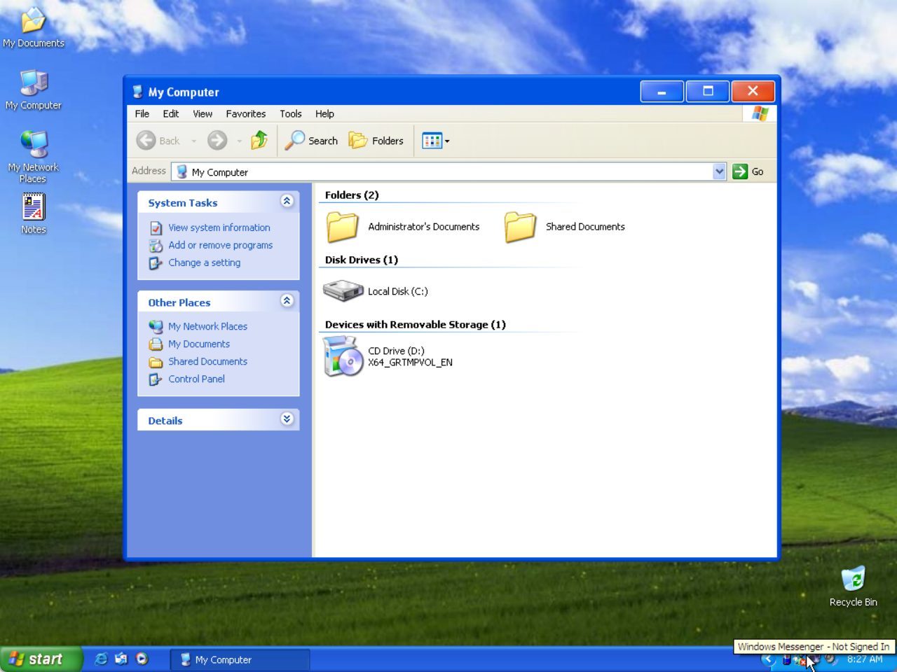
Task: Click Devices with Removable Storage header
Action: pyautogui.click(x=416, y=325)
